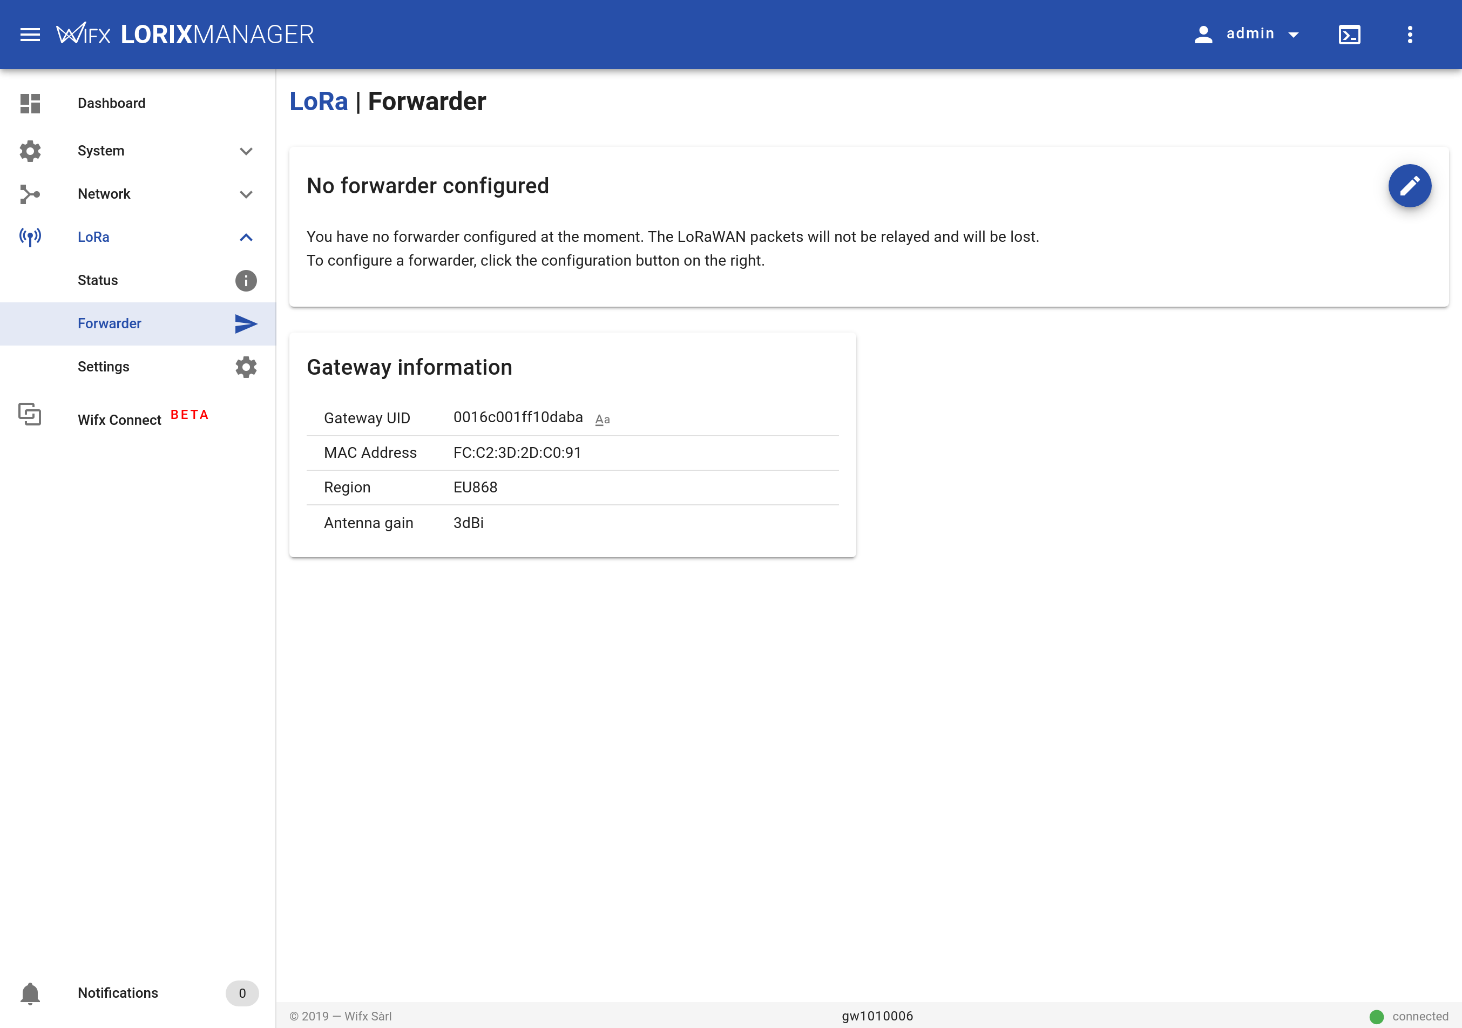Click the hamburger menu icon top-left
Screen dimensions: 1462x1028
point(30,35)
